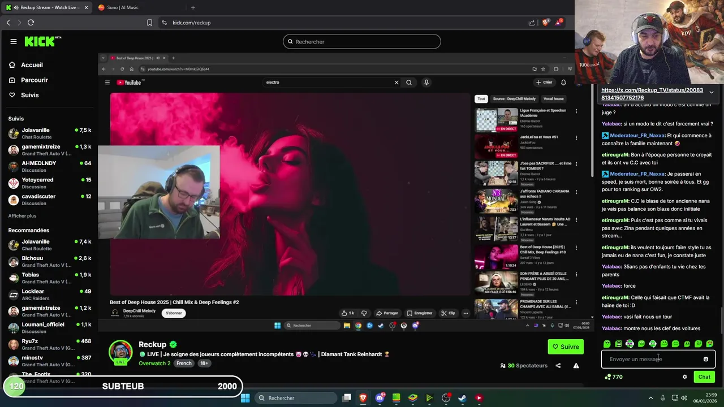Select the 'Tout' filter chip on YouTube
The width and height of the screenshot is (724, 407).
pos(481,99)
